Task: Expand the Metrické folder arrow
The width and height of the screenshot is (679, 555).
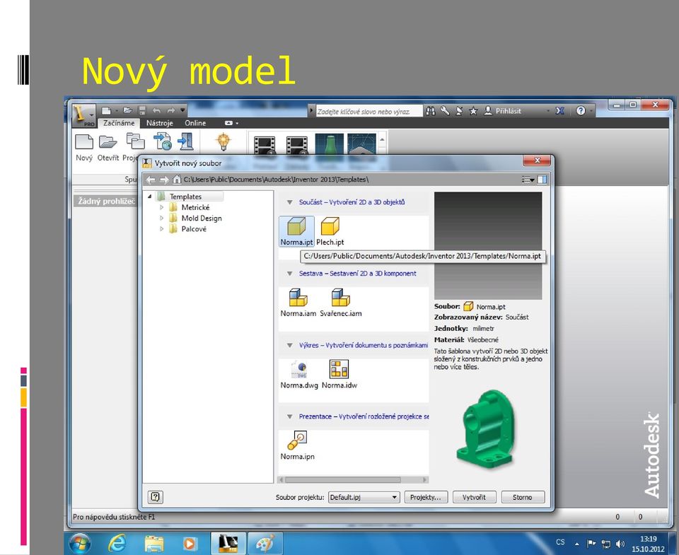Action: point(161,207)
